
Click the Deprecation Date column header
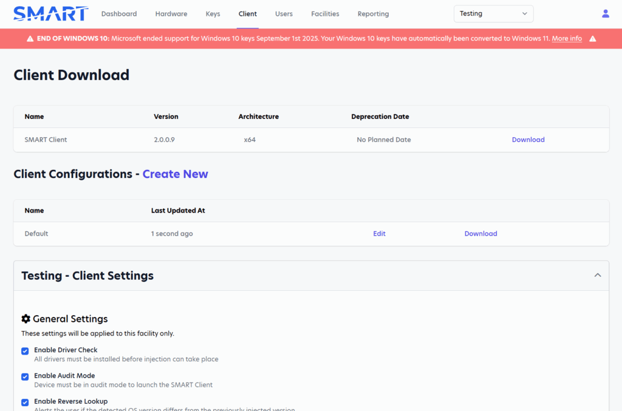(x=380, y=117)
